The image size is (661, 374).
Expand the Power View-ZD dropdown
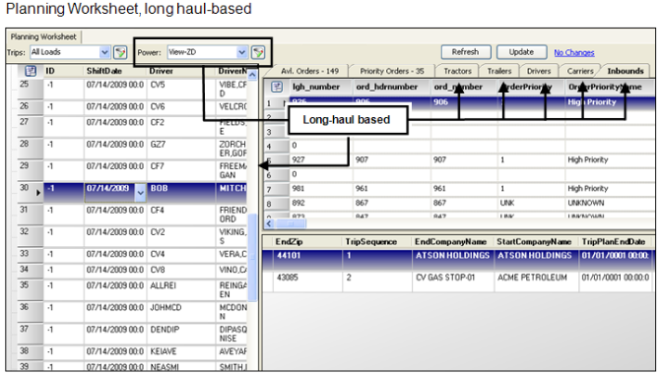coord(241,52)
